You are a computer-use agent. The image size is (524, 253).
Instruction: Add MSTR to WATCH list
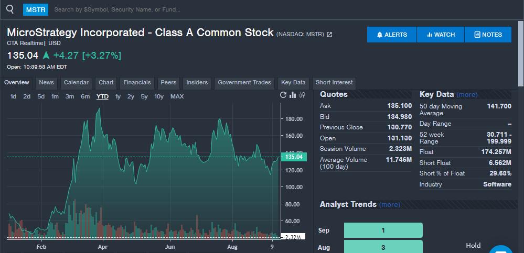point(441,35)
